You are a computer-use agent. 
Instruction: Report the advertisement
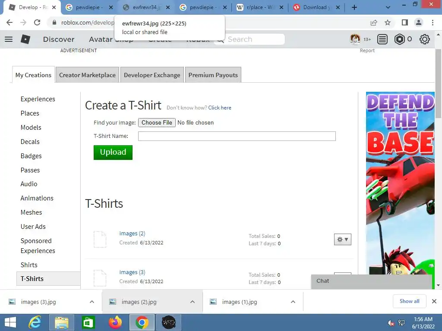(367, 50)
